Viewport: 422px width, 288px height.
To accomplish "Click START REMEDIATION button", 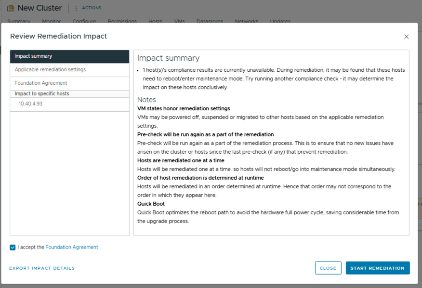I will 377,268.
